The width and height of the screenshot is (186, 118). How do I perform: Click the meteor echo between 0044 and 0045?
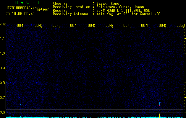tap(81, 105)
